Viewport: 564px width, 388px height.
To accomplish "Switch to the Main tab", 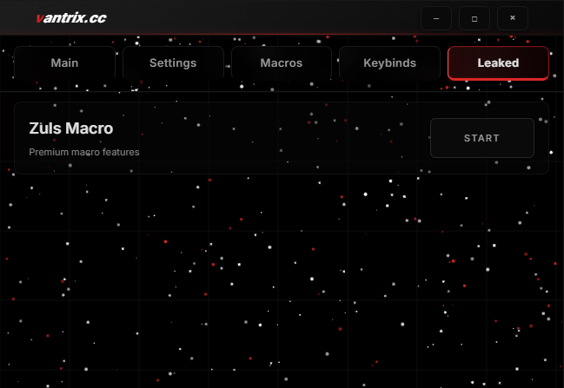I will 64,62.
